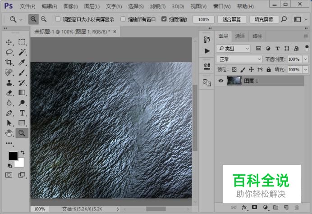312x214 pixels.
Task: Select the Path Selection tool
Action: [9, 123]
